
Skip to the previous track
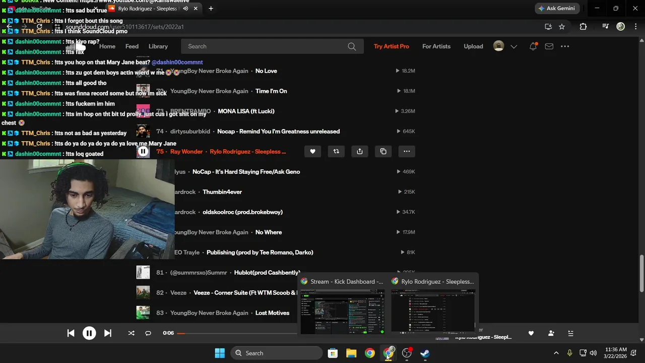[71, 333]
